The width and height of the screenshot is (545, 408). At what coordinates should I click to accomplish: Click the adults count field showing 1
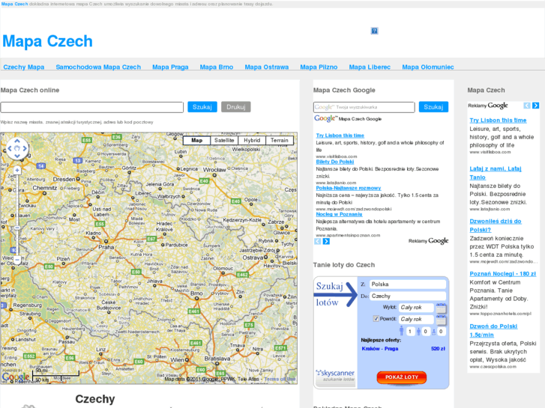[410, 332]
